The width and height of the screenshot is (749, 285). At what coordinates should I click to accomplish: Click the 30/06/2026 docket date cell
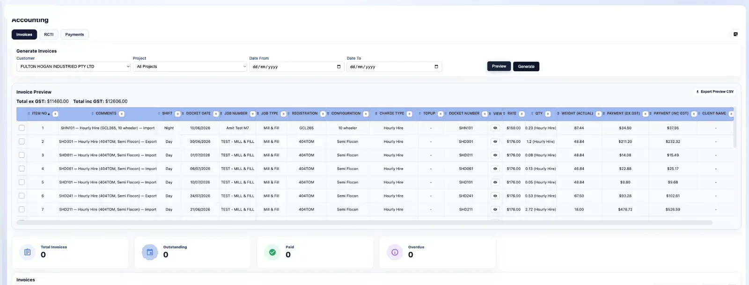point(200,142)
